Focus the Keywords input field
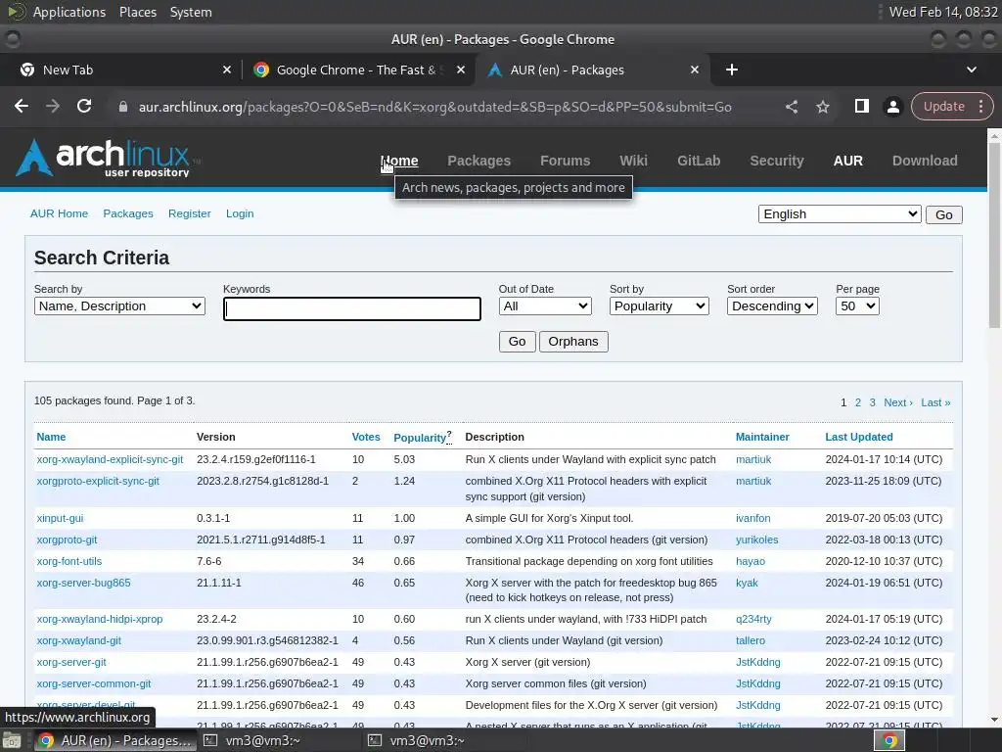 (352, 308)
